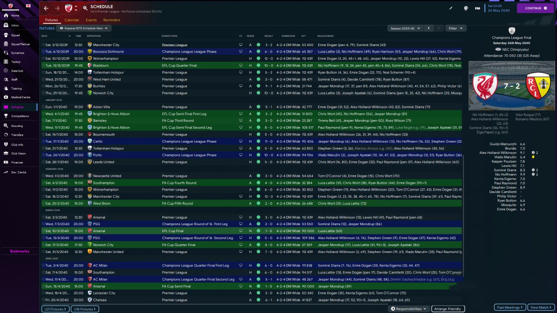Go to Squad in the sidebar

(15, 35)
